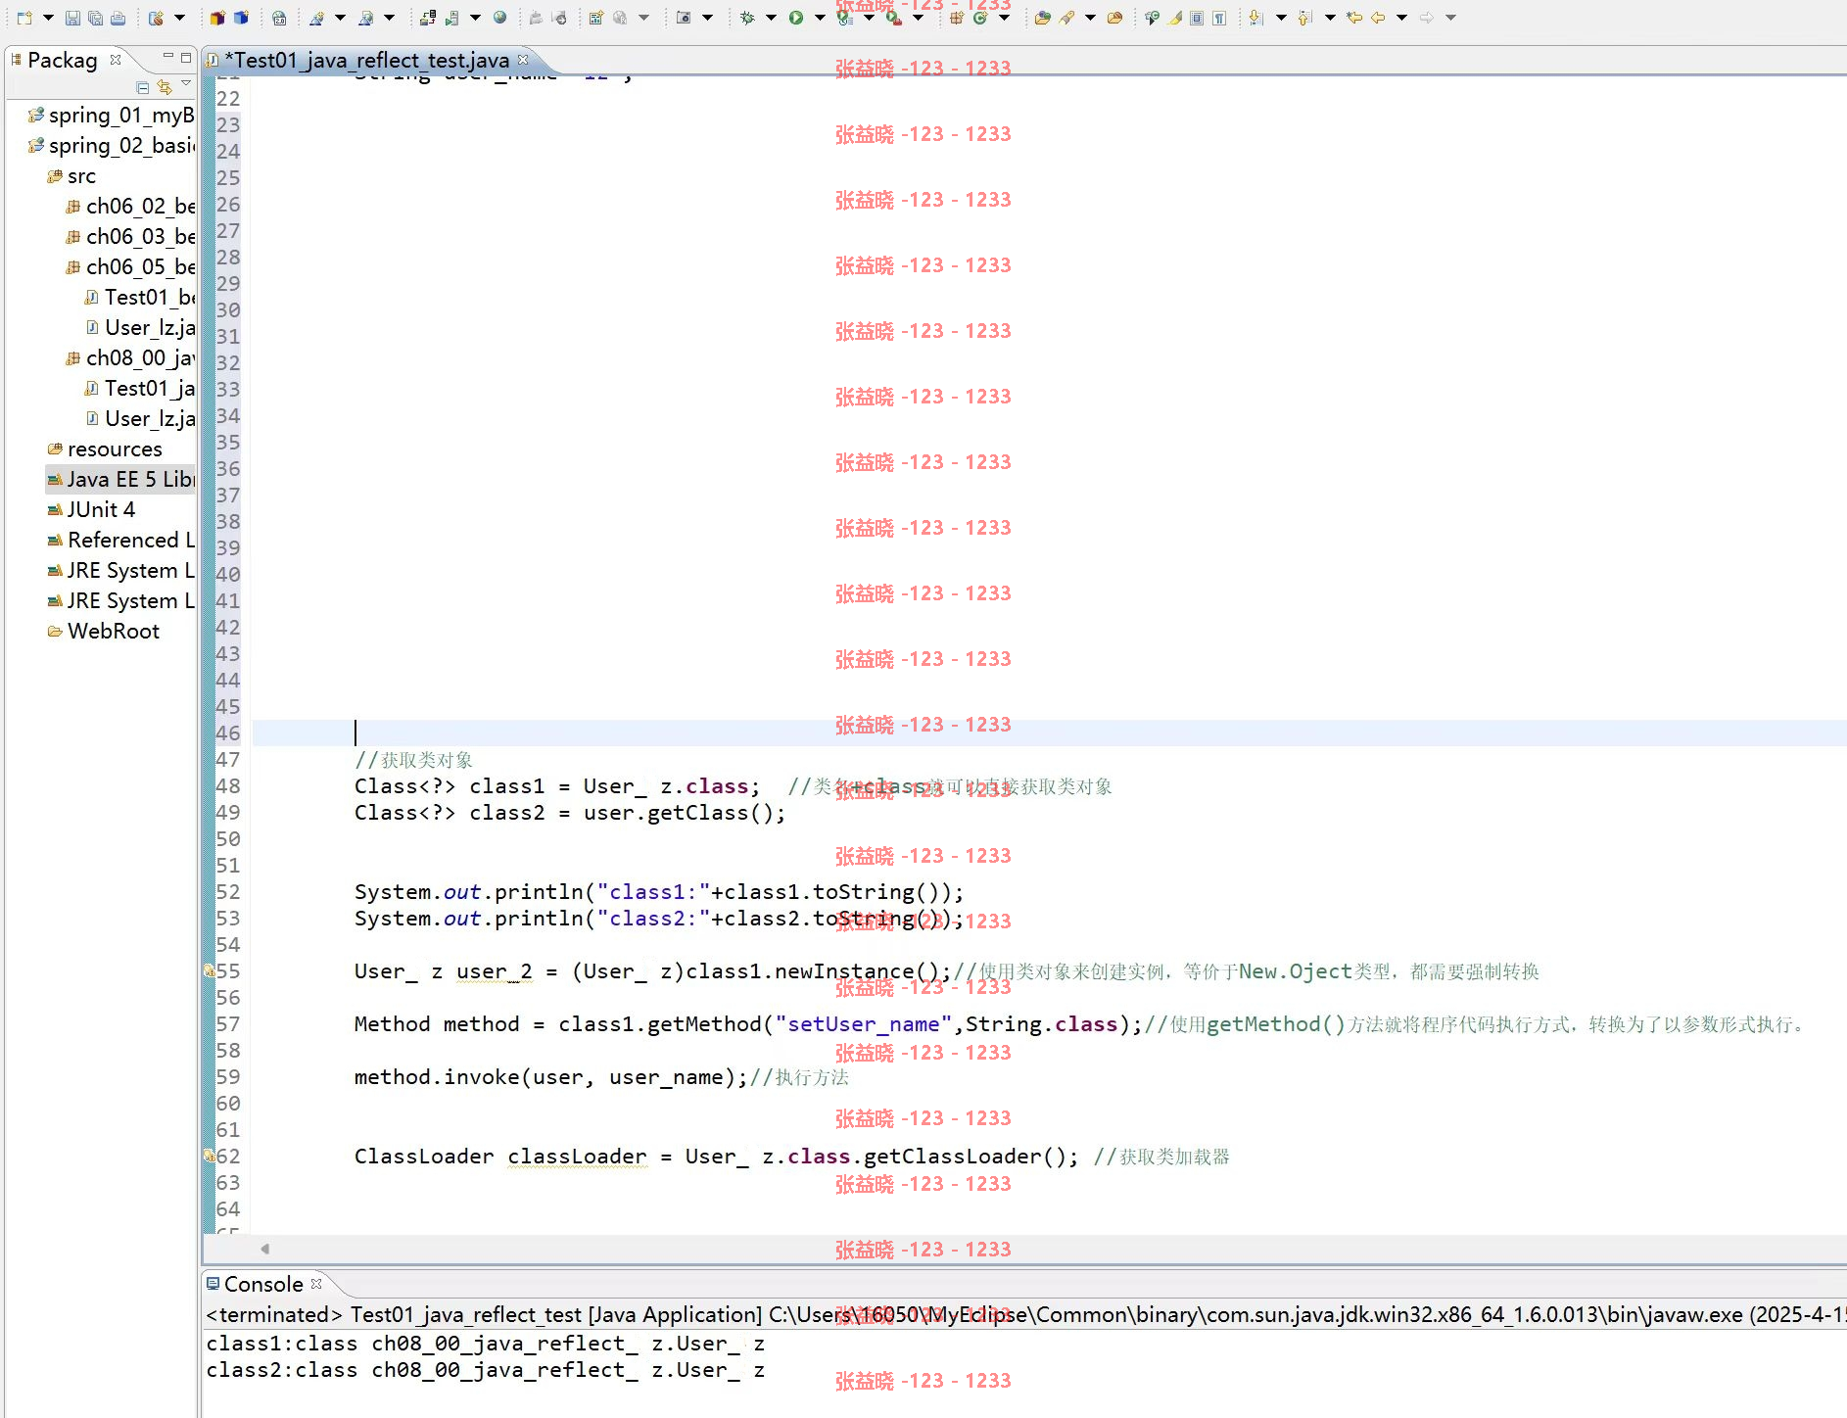Click the Search flashlight icon

tap(1066, 18)
